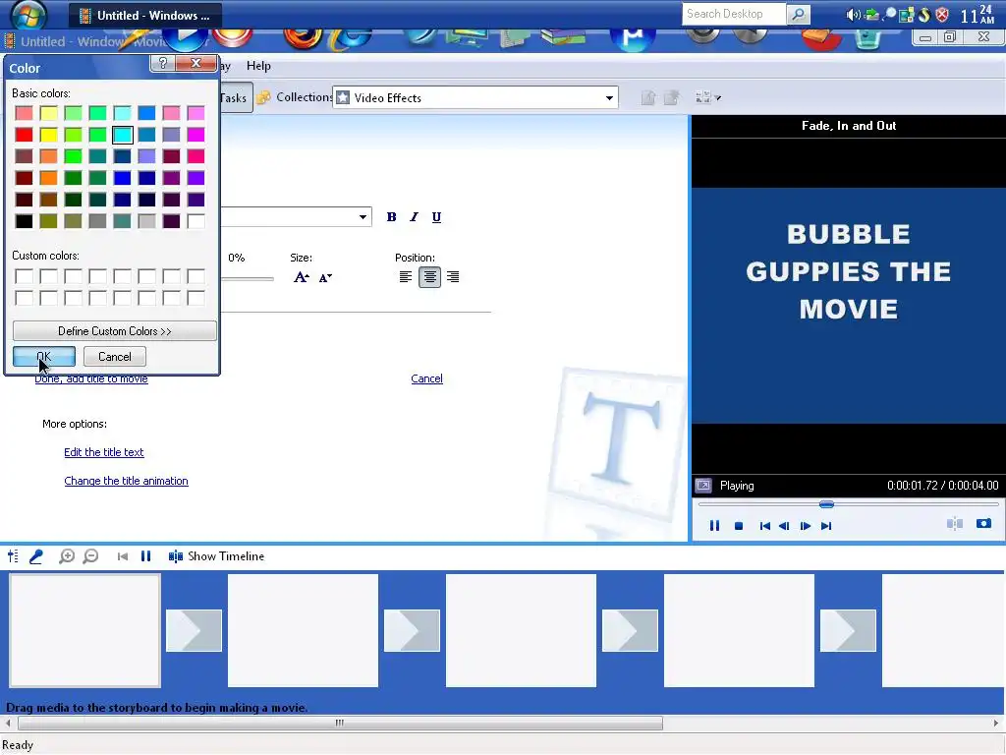Zoom in on the storyboard
The image size is (1006, 755).
pos(67,556)
